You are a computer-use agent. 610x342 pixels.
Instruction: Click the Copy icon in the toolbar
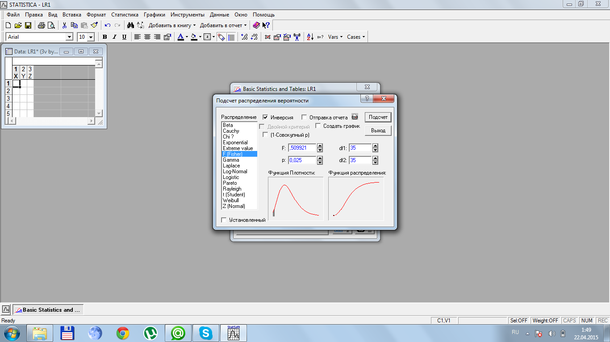(x=74, y=25)
